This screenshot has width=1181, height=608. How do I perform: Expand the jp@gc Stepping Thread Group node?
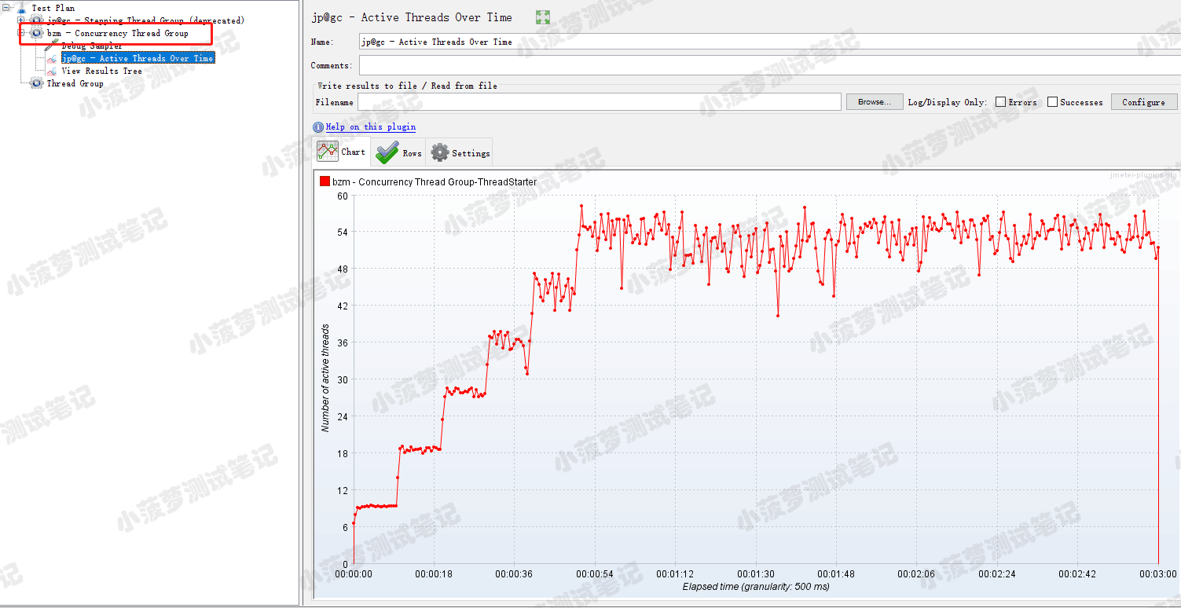coord(21,20)
